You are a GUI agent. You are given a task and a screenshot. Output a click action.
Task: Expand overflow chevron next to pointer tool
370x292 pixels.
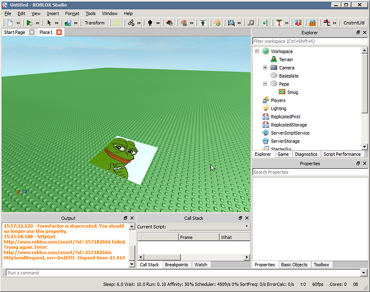point(57,23)
